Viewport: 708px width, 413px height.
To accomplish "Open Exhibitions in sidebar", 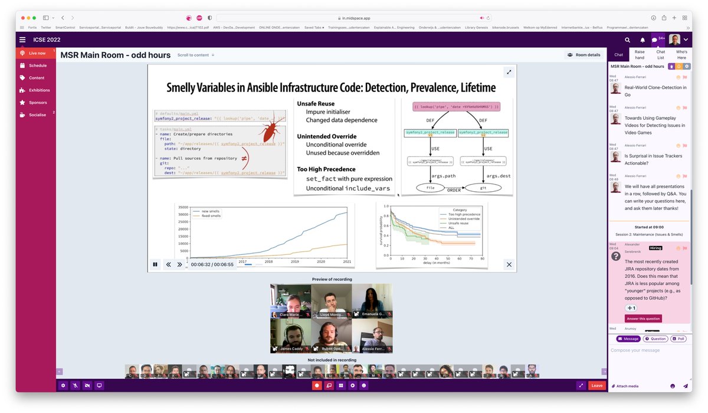I will coord(36,90).
